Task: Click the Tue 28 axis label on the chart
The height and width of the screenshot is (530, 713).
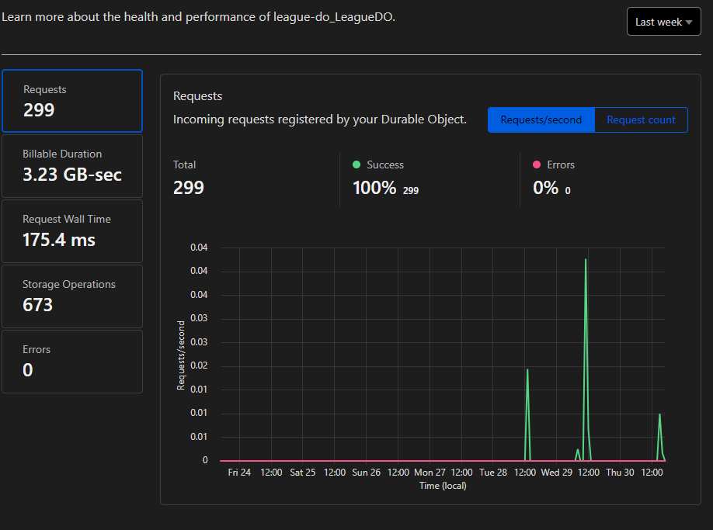Action: pos(493,472)
